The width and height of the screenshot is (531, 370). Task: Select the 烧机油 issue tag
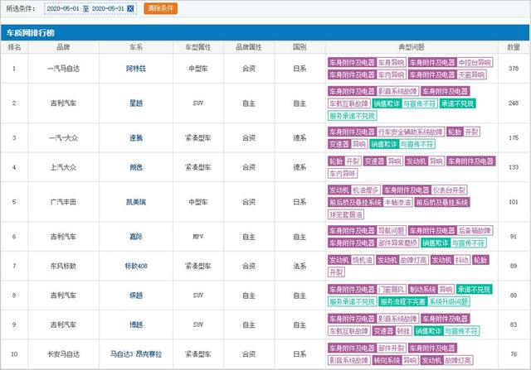click(362, 260)
